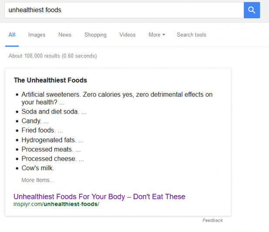Image resolution: width=269 pixels, height=232 pixels.
Task: Open 'Unhealthiest Foods For Your Body' result link
Action: (x=99, y=196)
